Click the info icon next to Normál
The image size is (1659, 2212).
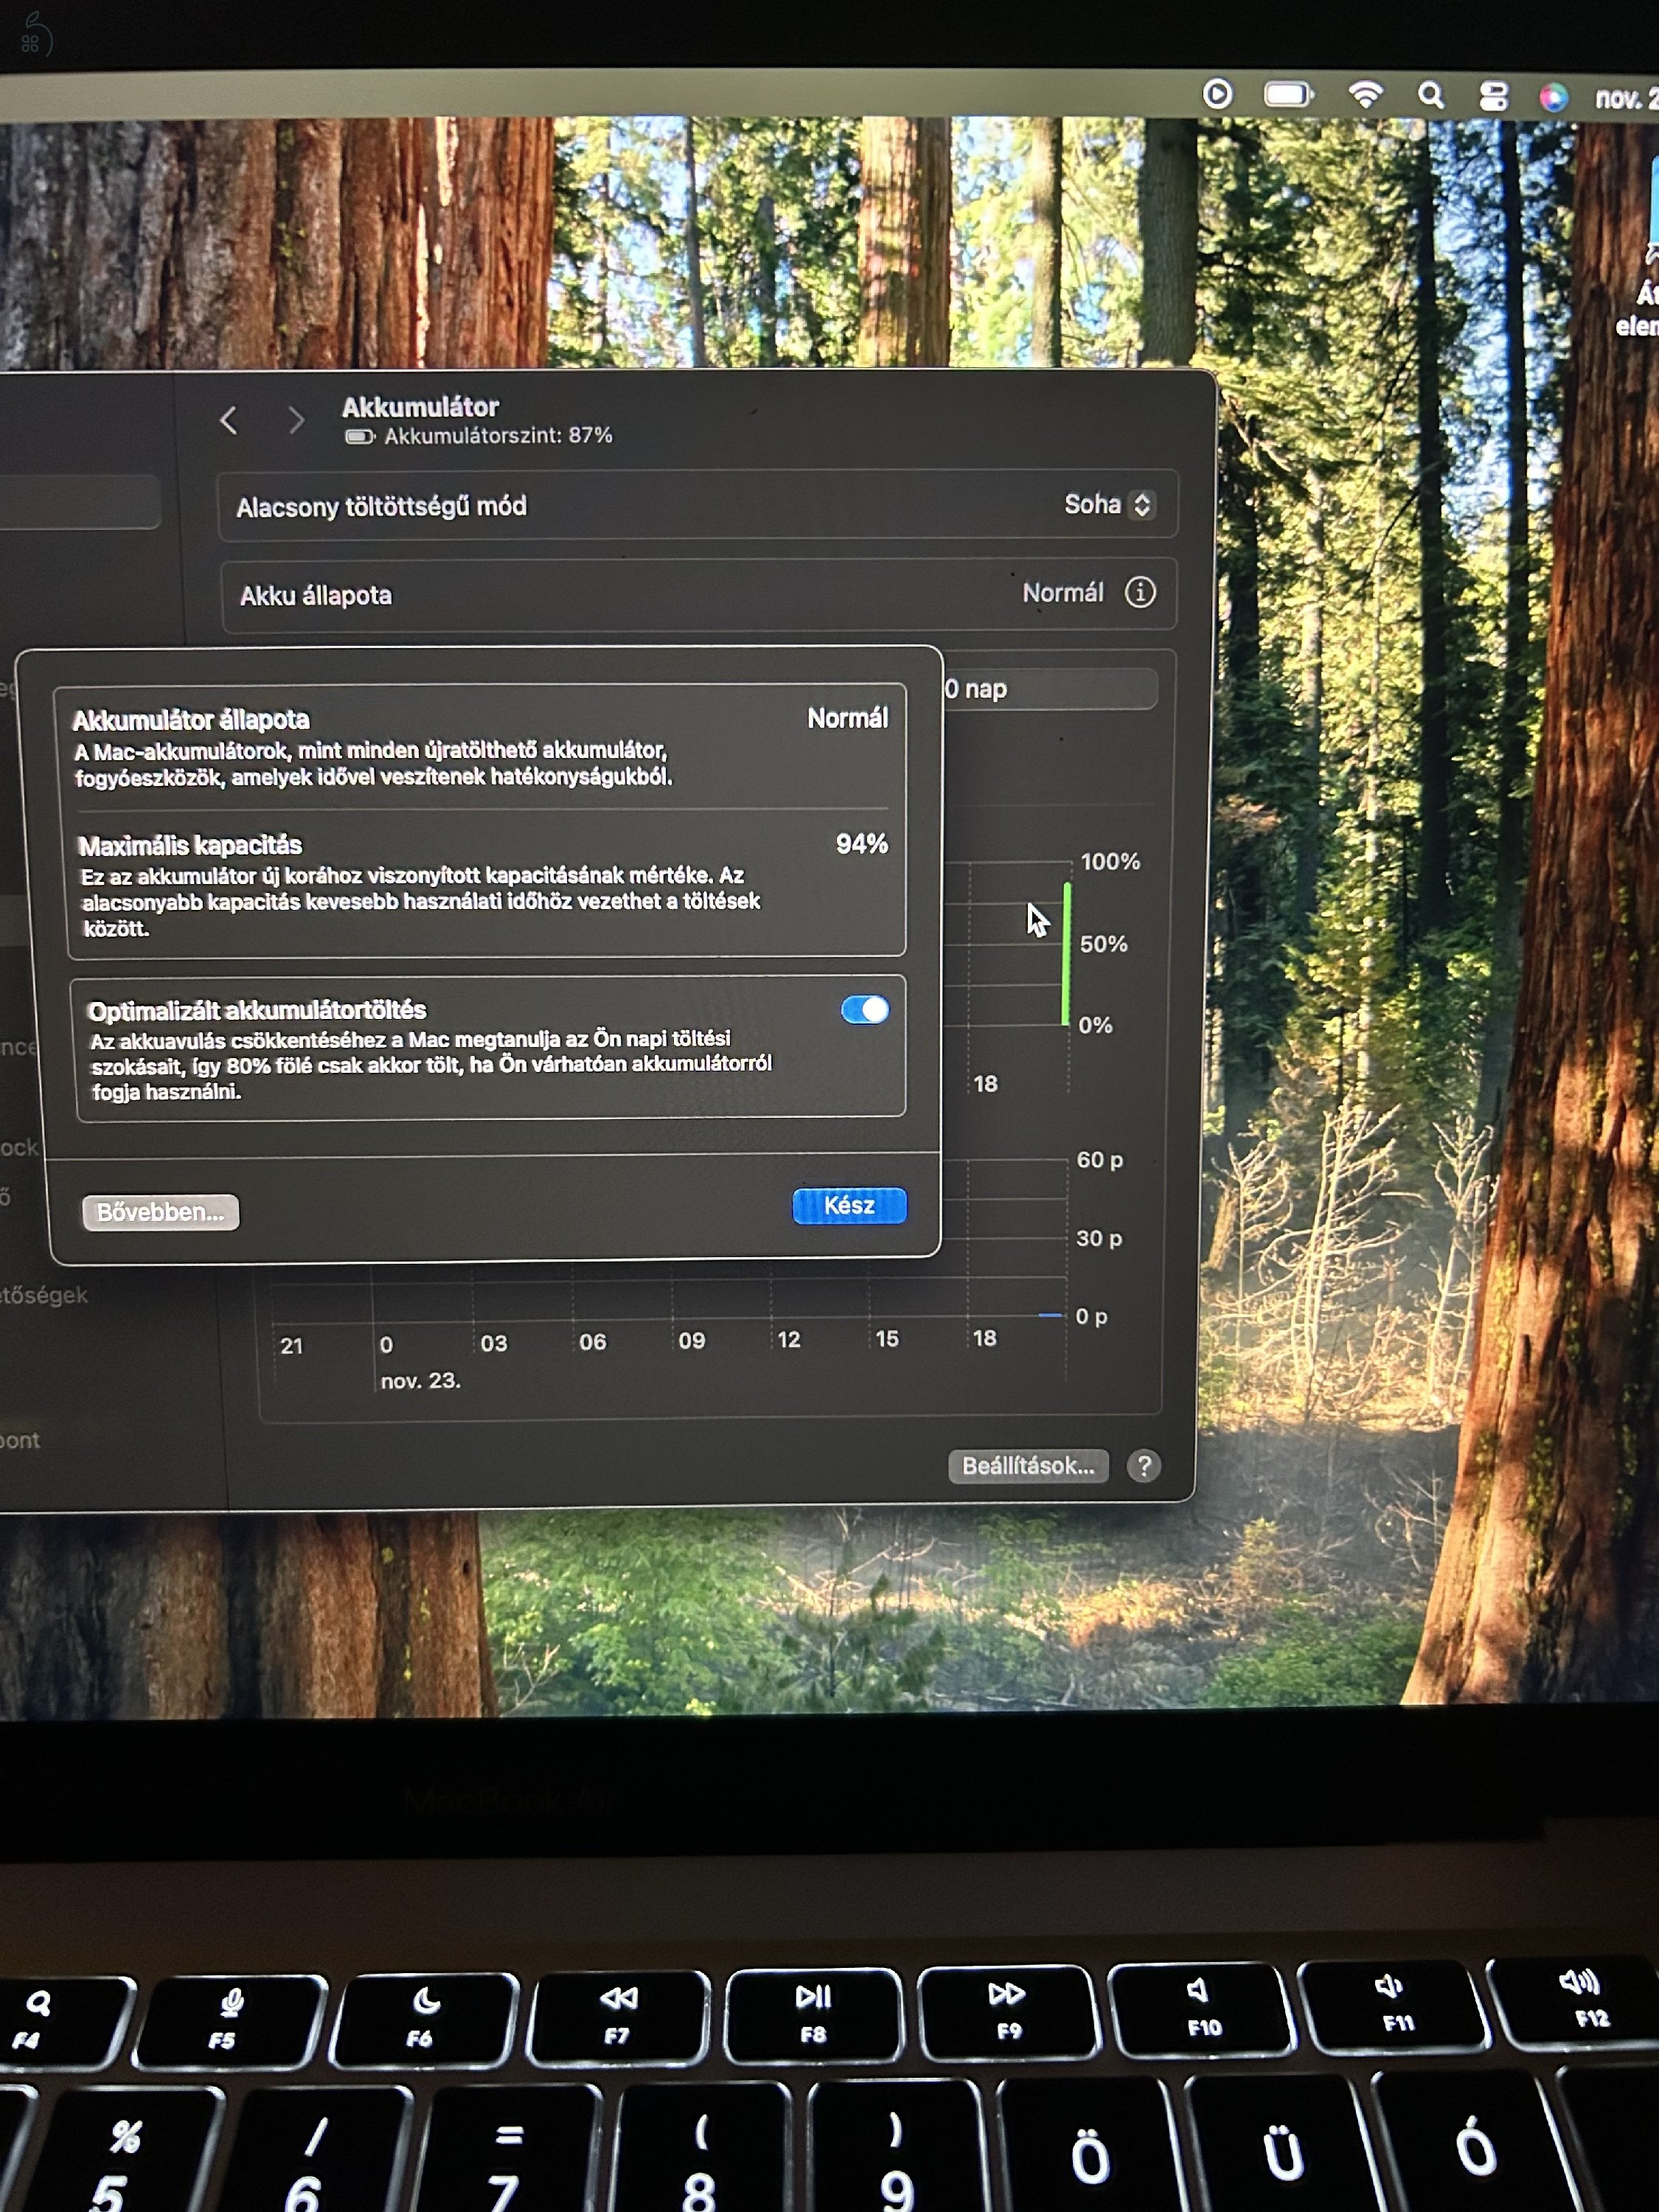(1140, 593)
